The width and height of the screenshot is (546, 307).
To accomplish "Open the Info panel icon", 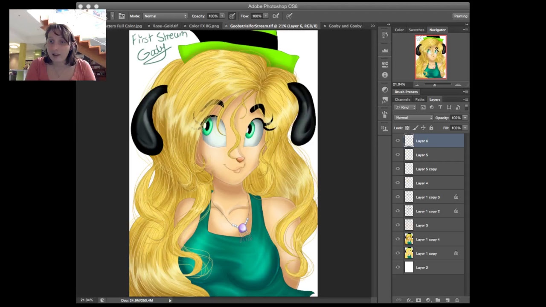I will click(x=385, y=75).
